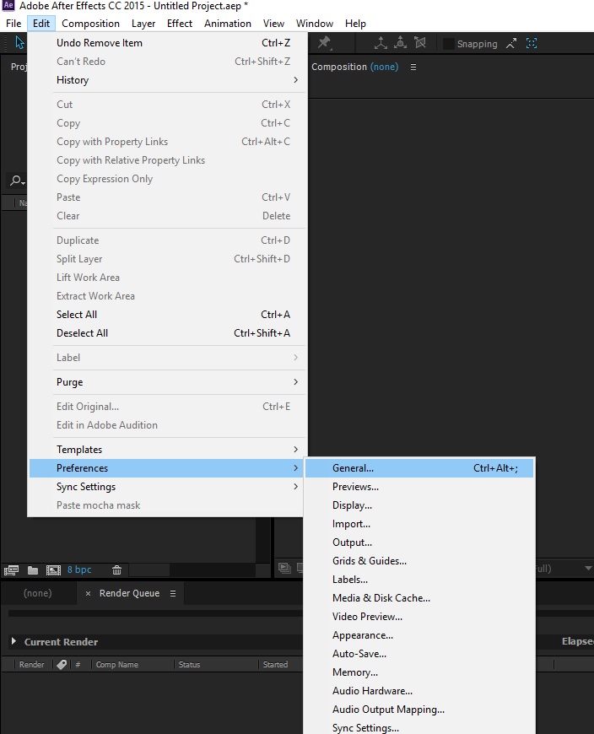
Task: Open Audio Output Mapping preferences
Action: click(x=419, y=710)
